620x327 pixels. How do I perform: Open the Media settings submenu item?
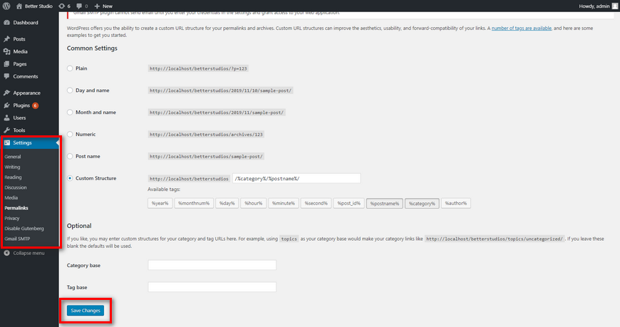pos(11,198)
